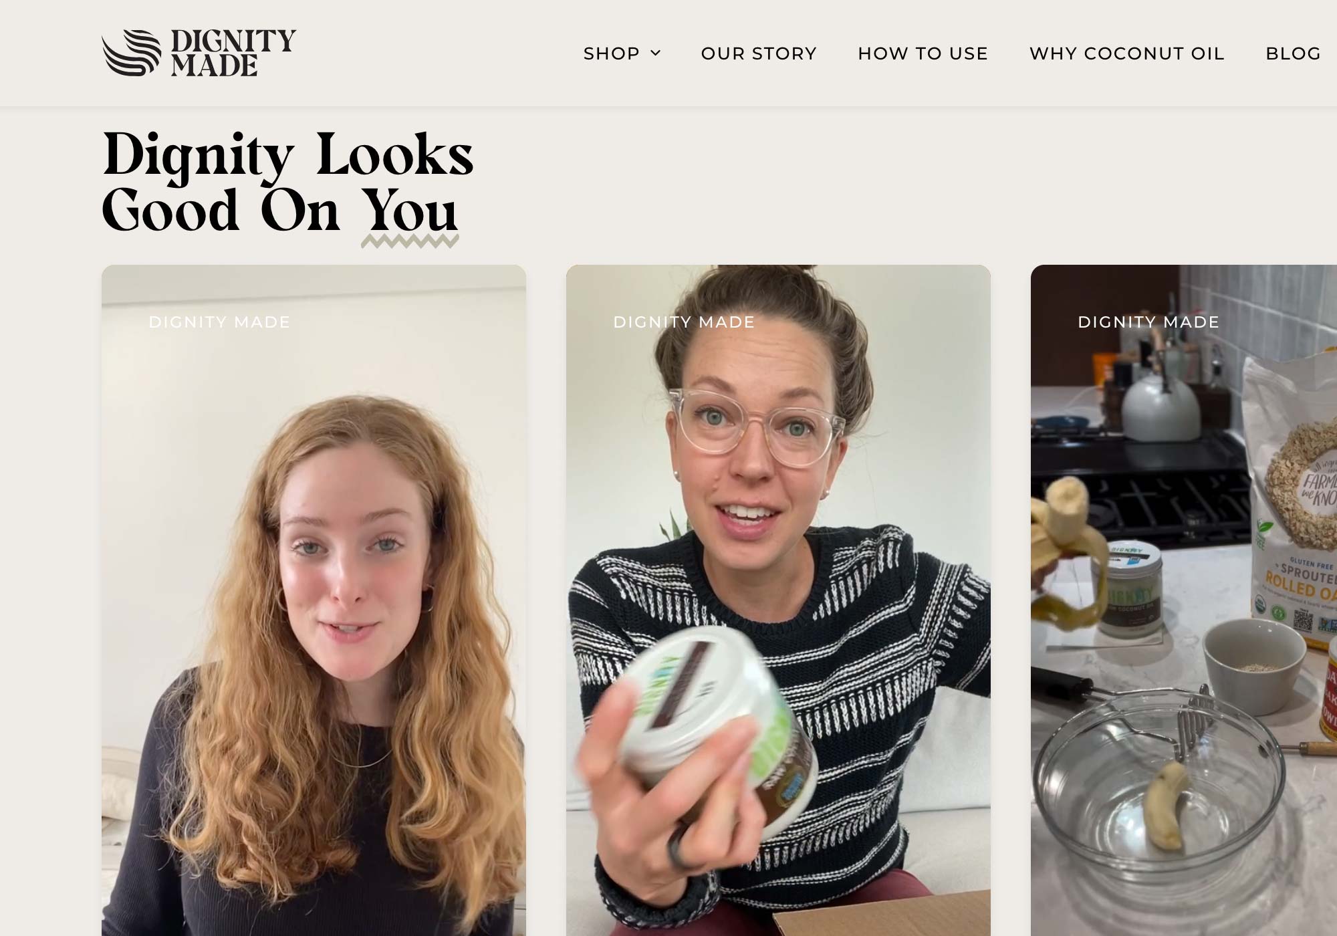Screen dimensions: 1337x936
Task: Navigate to Why Coconut Oil
Action: [1126, 53]
